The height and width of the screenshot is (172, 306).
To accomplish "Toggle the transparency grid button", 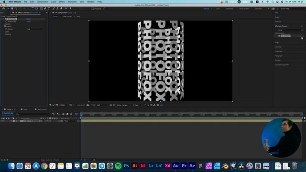I will [x=114, y=105].
